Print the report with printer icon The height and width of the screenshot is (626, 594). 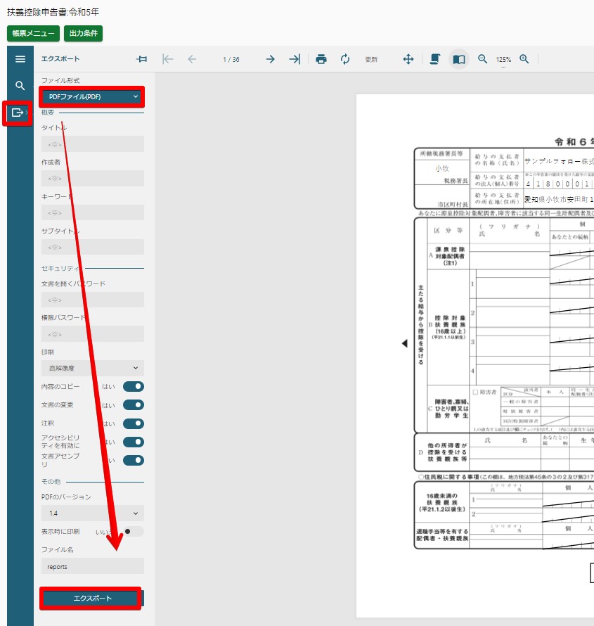click(x=321, y=59)
